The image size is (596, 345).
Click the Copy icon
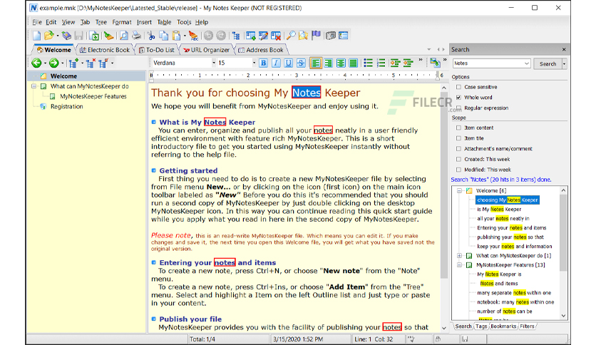(x=163, y=36)
